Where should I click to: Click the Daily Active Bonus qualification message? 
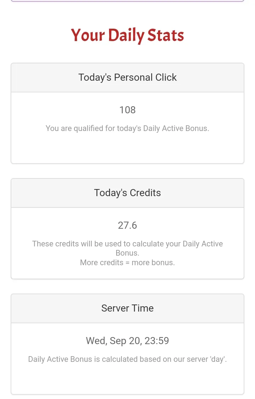click(127, 128)
